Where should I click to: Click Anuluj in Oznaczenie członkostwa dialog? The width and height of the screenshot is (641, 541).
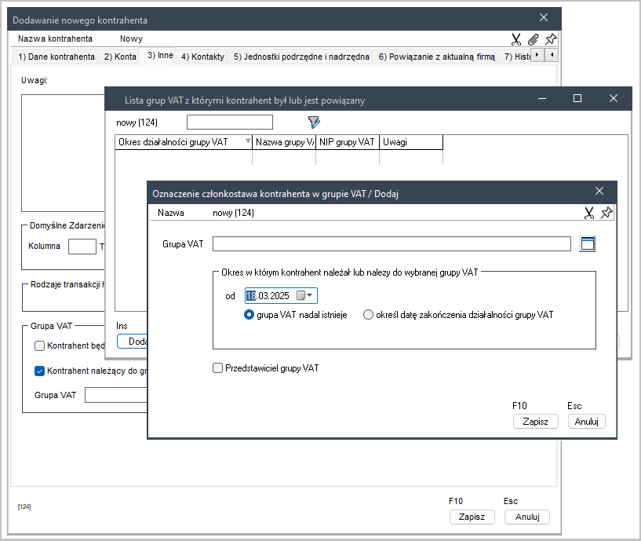pyautogui.click(x=586, y=422)
